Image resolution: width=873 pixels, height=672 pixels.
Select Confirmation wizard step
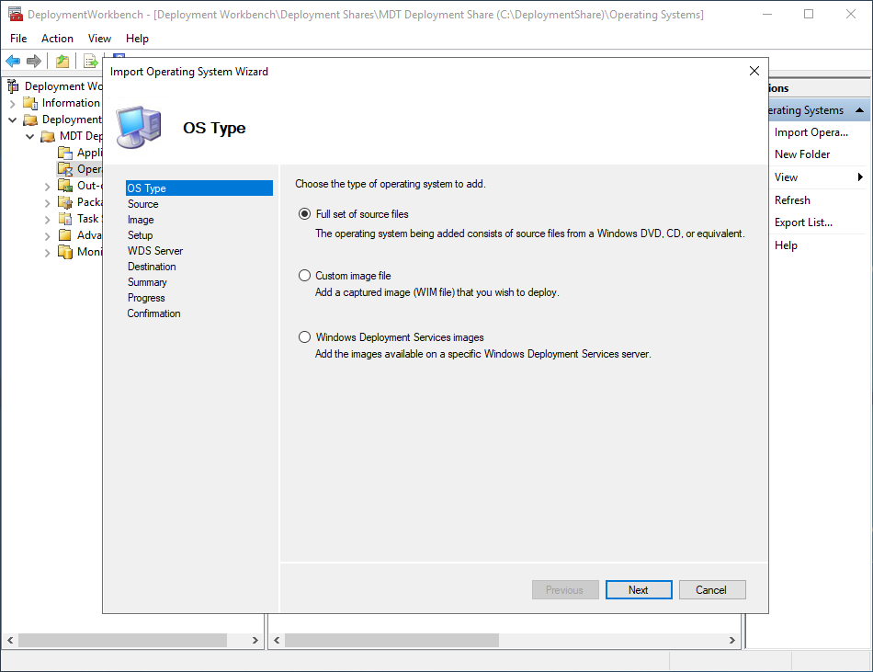pos(153,313)
